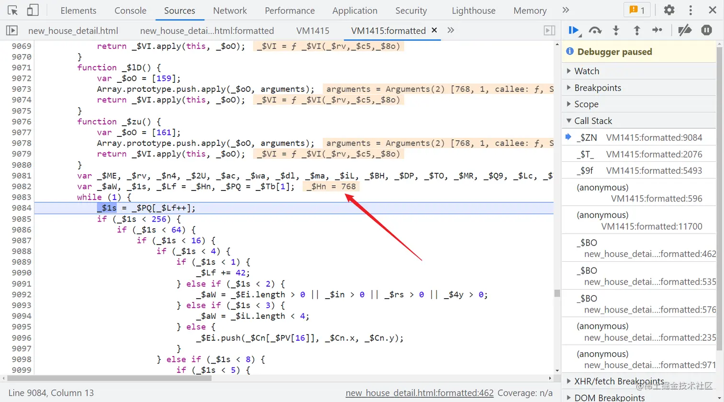Screen dimensions: 724x402
Task: Click the '_$Lf += 42;' code line
Action: 224,273
